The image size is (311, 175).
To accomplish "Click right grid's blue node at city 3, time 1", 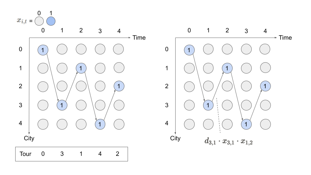I will click(x=208, y=105).
